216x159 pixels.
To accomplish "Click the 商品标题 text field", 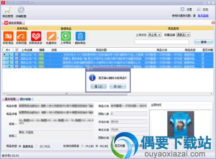I will point(56,106).
